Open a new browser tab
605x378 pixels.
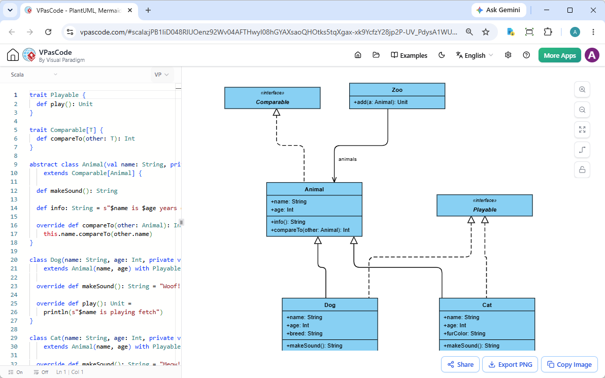[148, 11]
